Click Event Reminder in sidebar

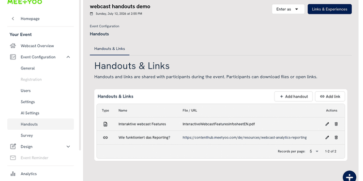34,158
